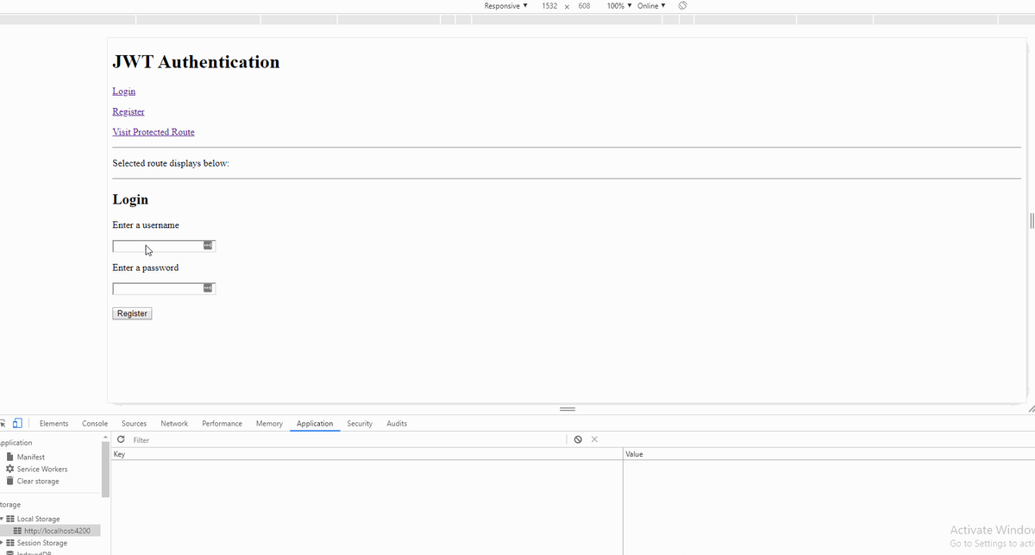Click the username input field
Image resolution: width=1035 pixels, height=555 pixels.
(160, 245)
